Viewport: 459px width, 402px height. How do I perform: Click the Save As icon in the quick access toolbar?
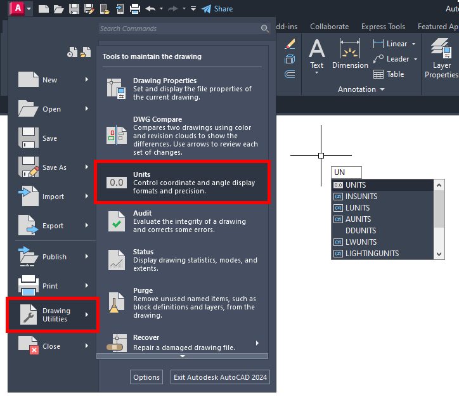pyautogui.click(x=89, y=9)
